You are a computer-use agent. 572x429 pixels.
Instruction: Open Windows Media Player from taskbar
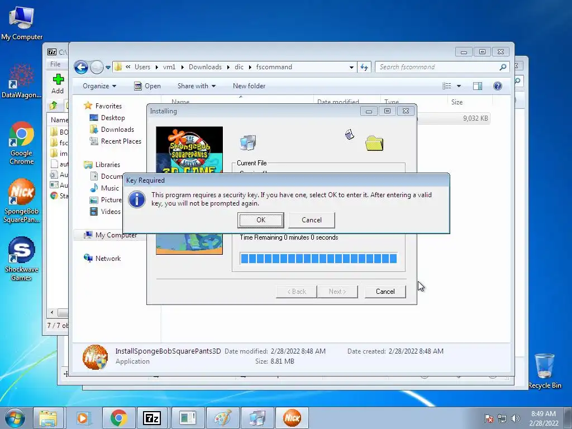83,418
